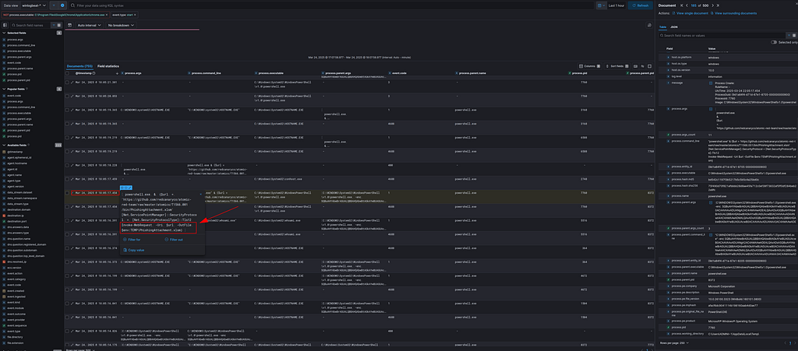Go to previous document in flyout
This screenshot has width=798, height=351.
click(x=687, y=5)
